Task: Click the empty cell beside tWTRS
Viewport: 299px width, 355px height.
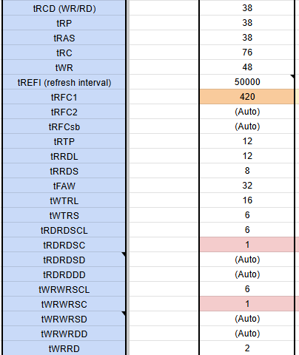Action: pyautogui.click(x=164, y=215)
